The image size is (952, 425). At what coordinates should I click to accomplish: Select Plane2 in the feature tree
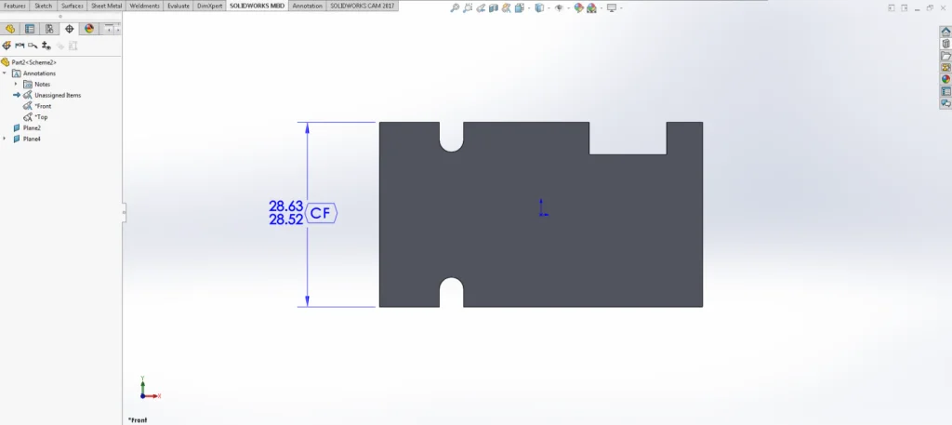click(x=32, y=127)
